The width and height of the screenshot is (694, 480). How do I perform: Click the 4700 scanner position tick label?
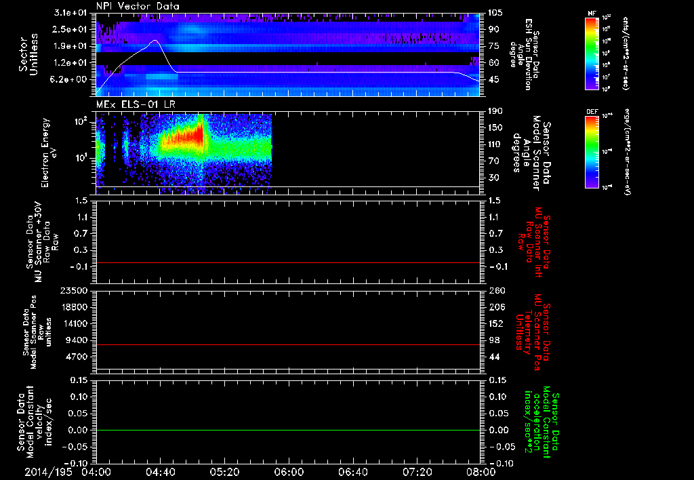pyautogui.click(x=77, y=357)
